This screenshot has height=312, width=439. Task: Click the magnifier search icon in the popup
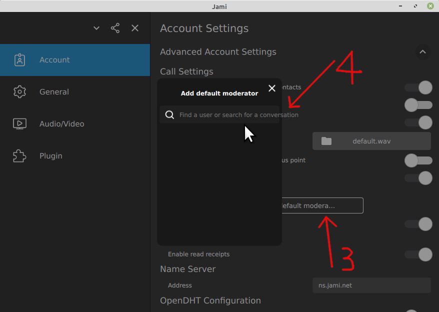[x=169, y=114]
